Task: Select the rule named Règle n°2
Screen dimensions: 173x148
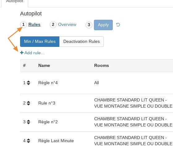Action: point(48,122)
